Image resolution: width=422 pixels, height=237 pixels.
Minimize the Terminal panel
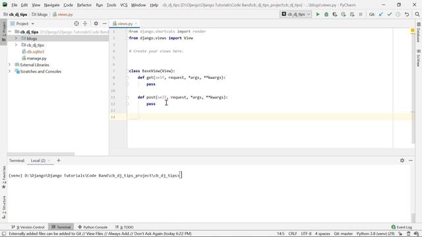click(x=411, y=161)
